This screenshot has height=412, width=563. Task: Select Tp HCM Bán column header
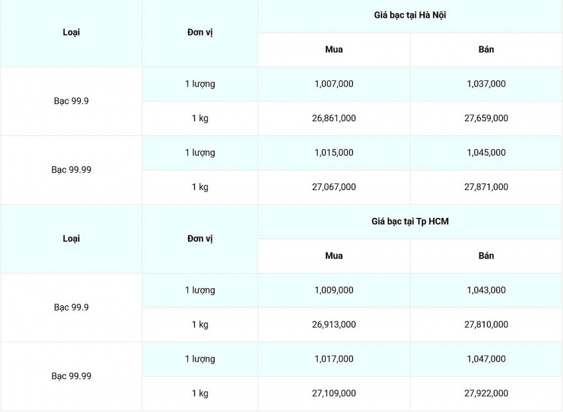[x=486, y=256]
